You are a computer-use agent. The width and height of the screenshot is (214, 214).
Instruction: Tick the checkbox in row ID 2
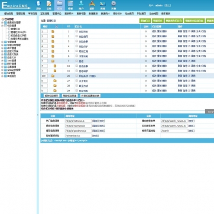click(77, 36)
